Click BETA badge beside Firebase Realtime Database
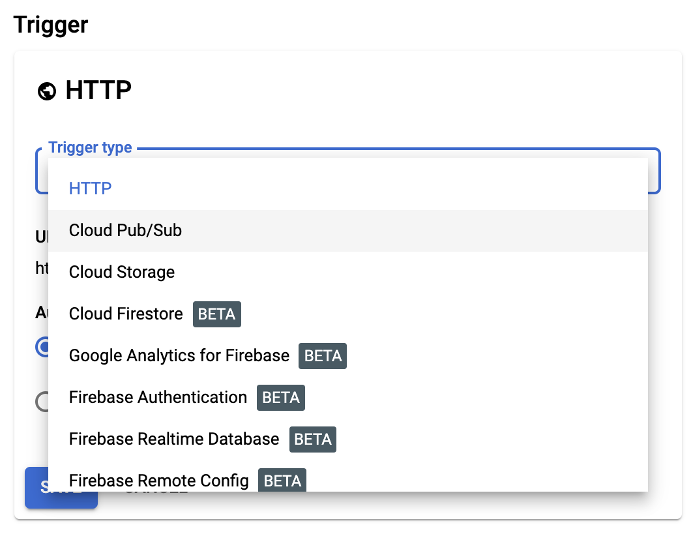This screenshot has width=691, height=536. (x=313, y=439)
